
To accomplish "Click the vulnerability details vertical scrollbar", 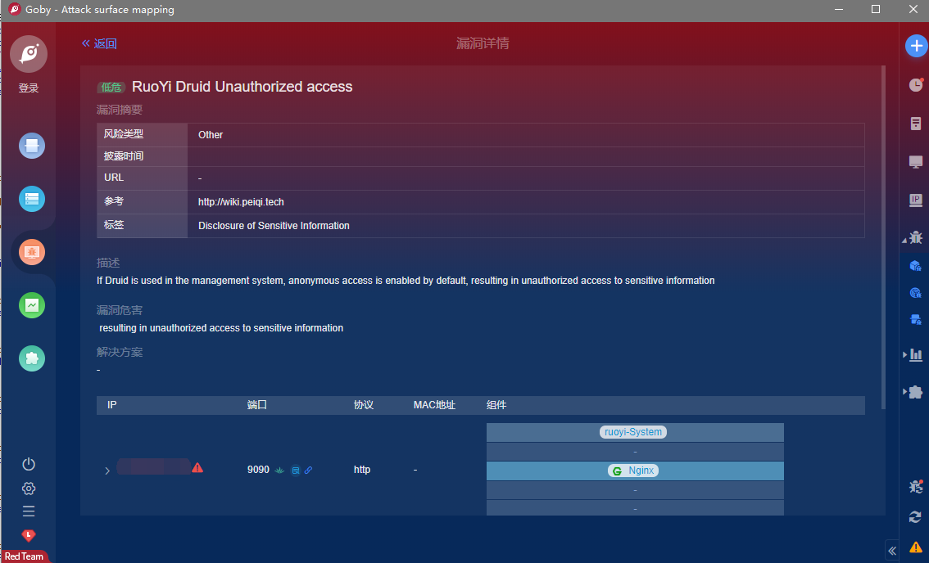I will point(882,236).
